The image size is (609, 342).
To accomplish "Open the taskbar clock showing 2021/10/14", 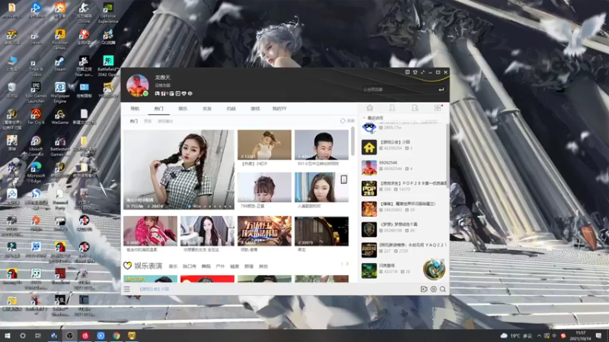I will tap(580, 335).
